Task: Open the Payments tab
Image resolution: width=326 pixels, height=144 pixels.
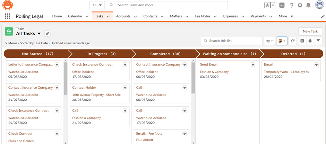Action: [258, 16]
